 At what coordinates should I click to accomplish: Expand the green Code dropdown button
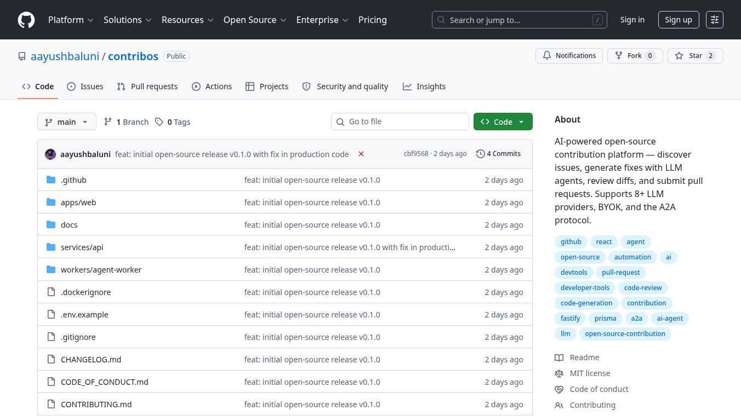point(503,122)
